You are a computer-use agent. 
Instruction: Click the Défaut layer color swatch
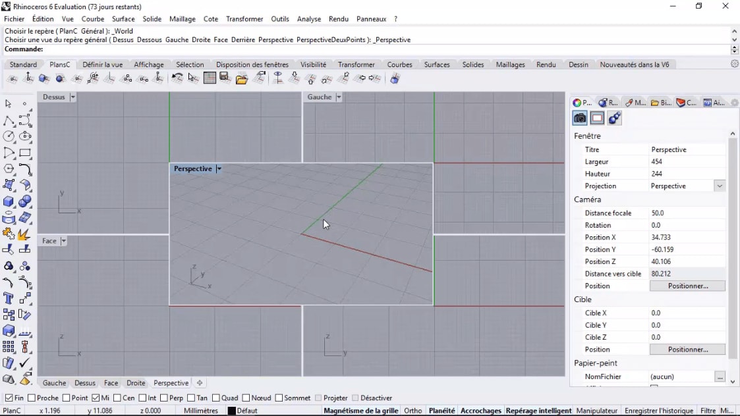coord(230,410)
